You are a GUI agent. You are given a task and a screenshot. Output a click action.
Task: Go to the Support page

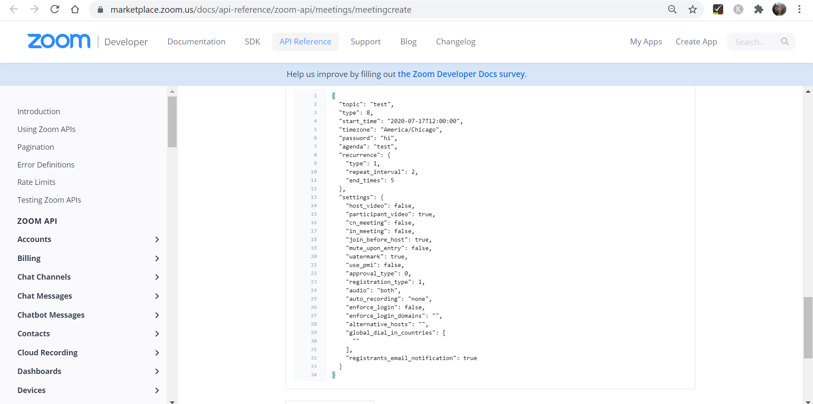[x=366, y=41]
